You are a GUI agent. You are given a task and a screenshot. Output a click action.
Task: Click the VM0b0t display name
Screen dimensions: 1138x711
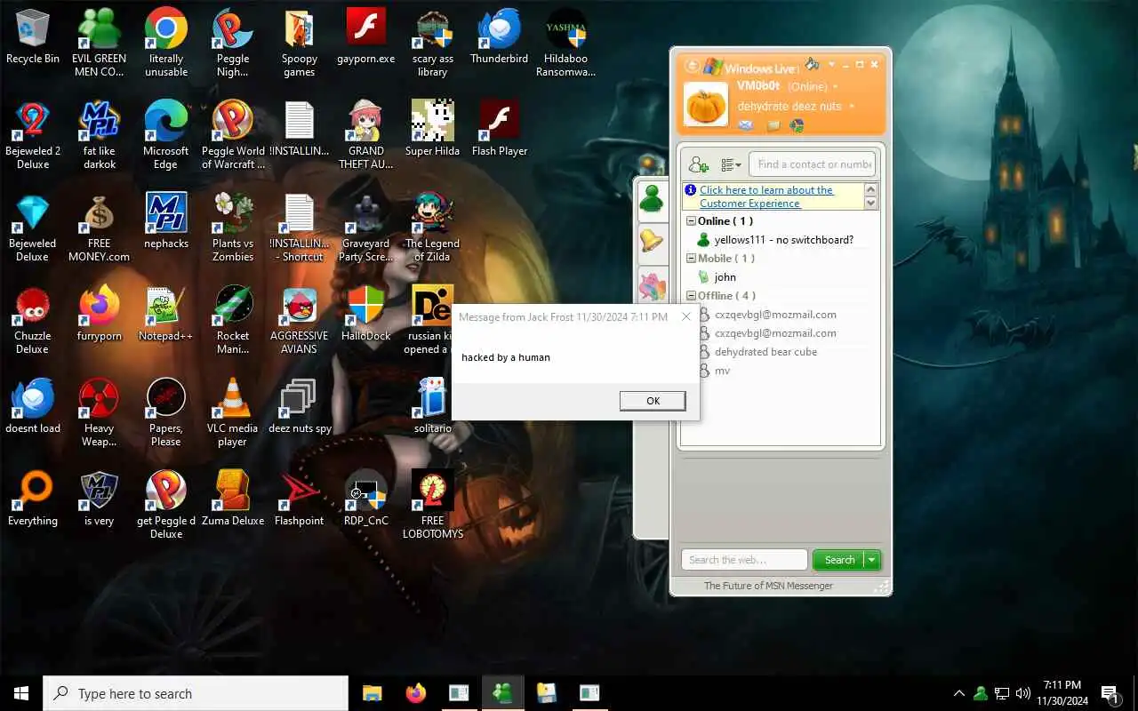tap(758, 86)
